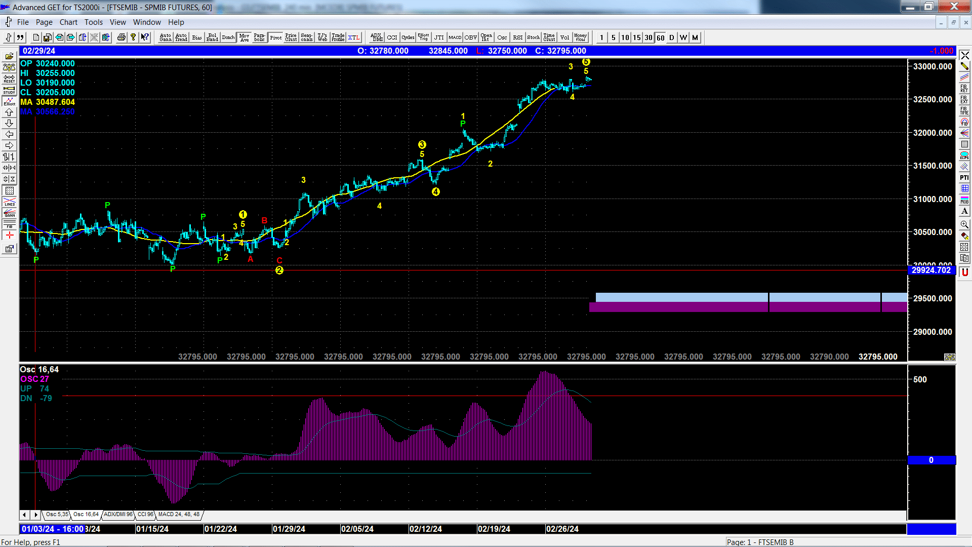The height and width of the screenshot is (547, 972).
Task: Click the up arrow scale icon in left sidebar
Action: (9, 112)
